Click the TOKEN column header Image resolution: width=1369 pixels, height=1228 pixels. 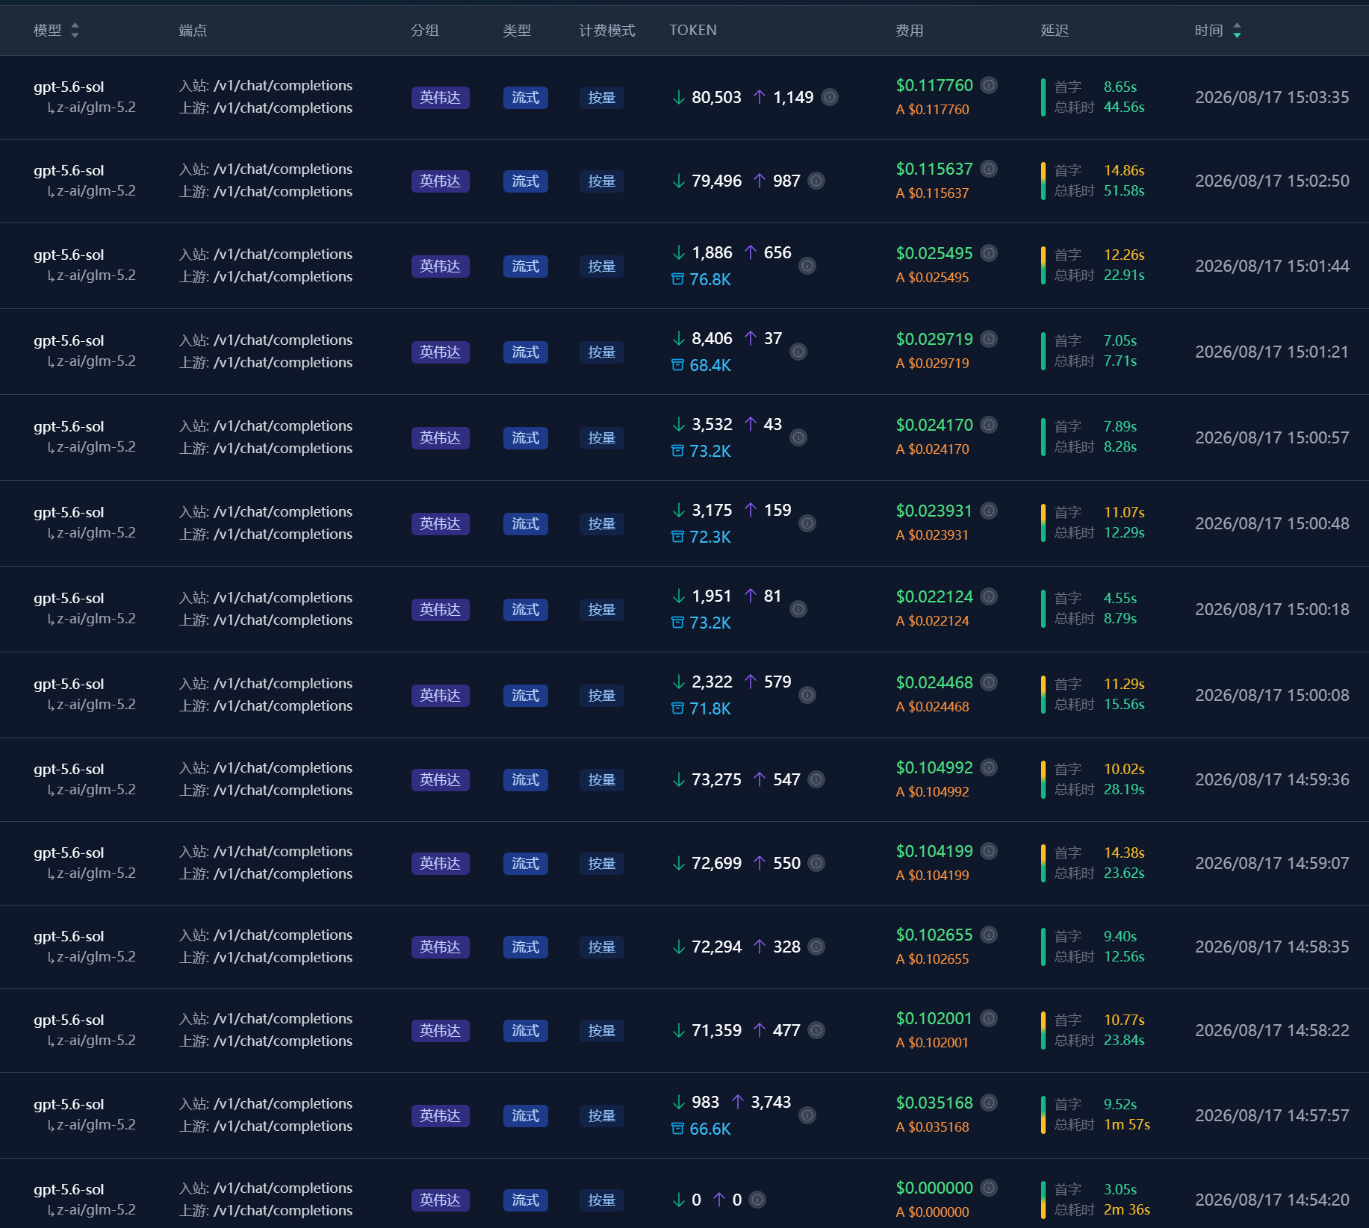(693, 31)
